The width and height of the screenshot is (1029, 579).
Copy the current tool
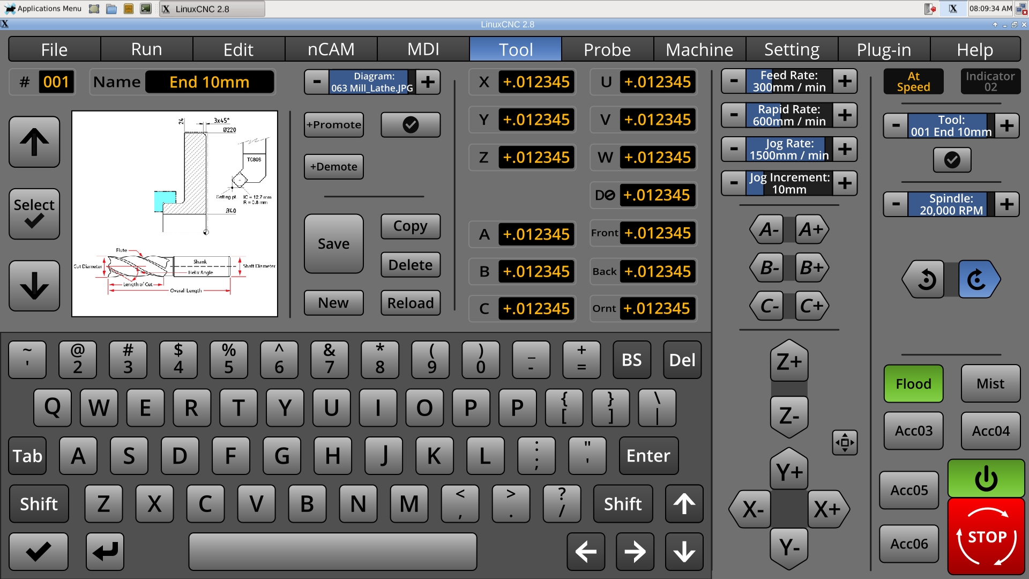[x=411, y=226]
